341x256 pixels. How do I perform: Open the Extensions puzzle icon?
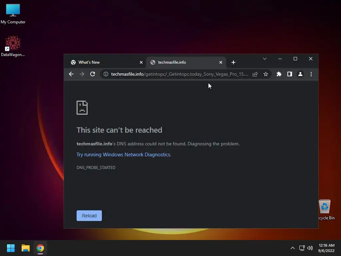click(x=279, y=74)
